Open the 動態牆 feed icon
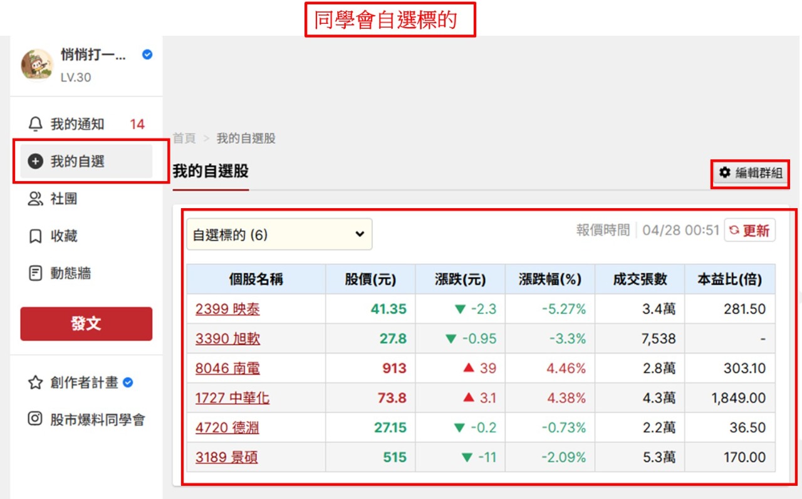Image resolution: width=802 pixels, height=499 pixels. click(x=35, y=273)
